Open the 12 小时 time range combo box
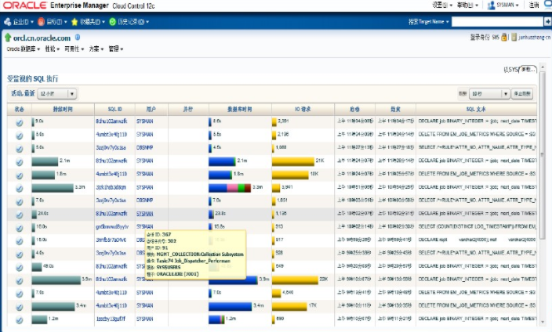 [56, 93]
